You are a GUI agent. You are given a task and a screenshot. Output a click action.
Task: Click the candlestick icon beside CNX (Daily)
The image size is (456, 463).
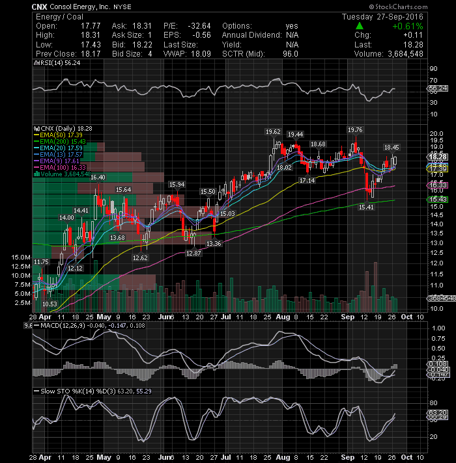click(36, 129)
